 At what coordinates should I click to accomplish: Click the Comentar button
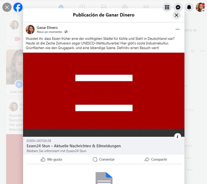(103, 160)
